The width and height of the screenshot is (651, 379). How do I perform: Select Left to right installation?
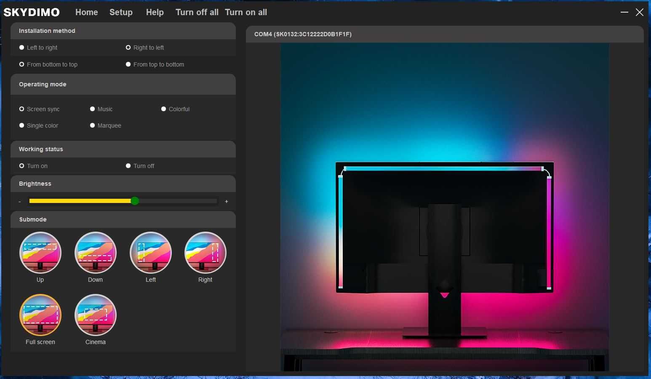point(38,48)
